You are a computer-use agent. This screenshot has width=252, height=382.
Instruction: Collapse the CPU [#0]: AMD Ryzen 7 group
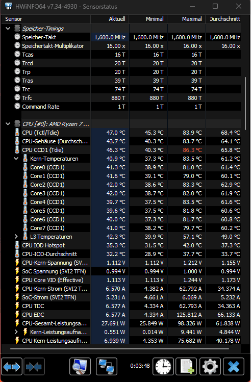(8, 124)
